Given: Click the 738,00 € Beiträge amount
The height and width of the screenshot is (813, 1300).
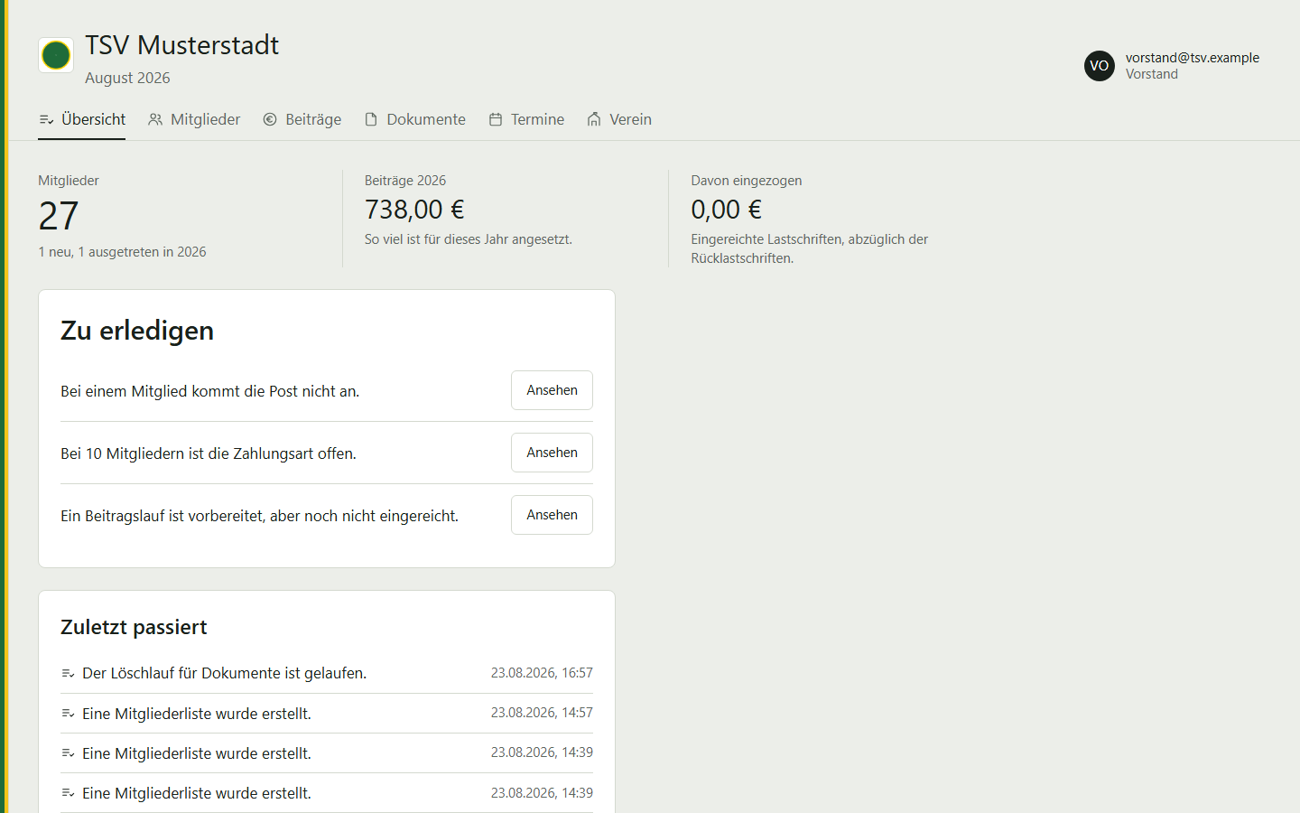Looking at the screenshot, I should [414, 210].
